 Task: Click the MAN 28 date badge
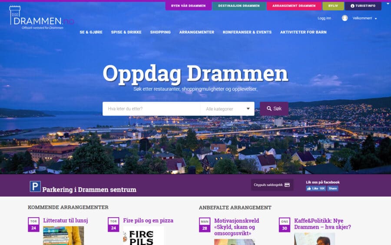point(205,225)
